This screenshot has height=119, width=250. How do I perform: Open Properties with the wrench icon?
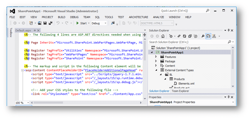click(203, 36)
